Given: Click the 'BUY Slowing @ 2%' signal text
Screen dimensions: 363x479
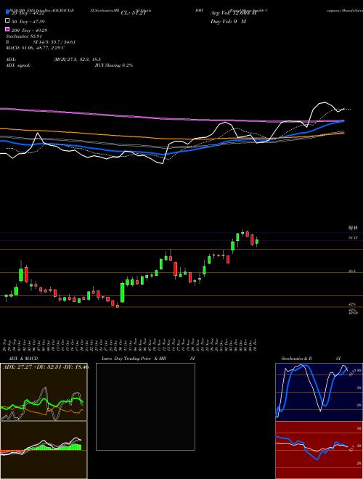Looking at the screenshot, I should point(114,65).
